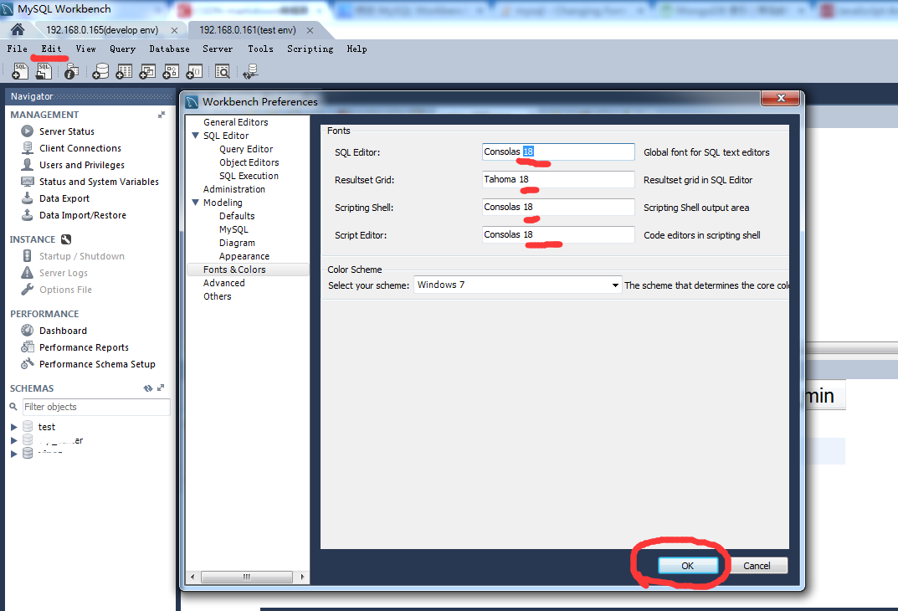Collapse the MANAGEMENT section arrows icon
The height and width of the screenshot is (611, 898).
pyautogui.click(x=162, y=115)
